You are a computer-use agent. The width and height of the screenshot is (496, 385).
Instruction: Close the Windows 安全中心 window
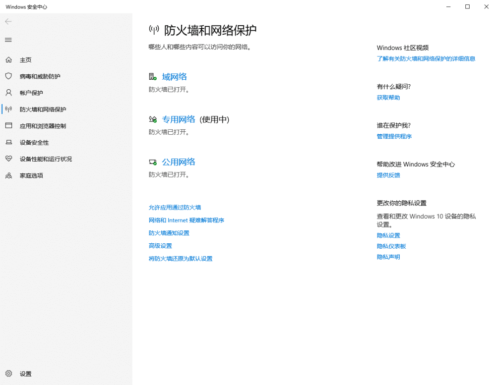[x=486, y=6]
